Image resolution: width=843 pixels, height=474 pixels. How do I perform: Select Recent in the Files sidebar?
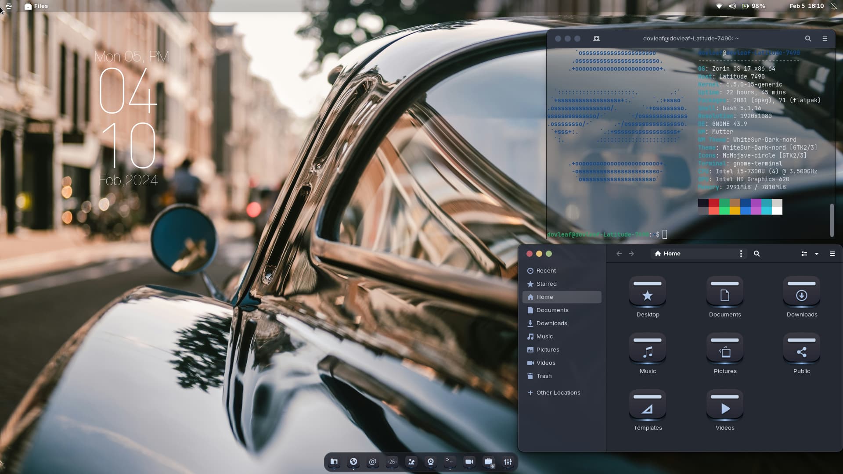[562, 271]
